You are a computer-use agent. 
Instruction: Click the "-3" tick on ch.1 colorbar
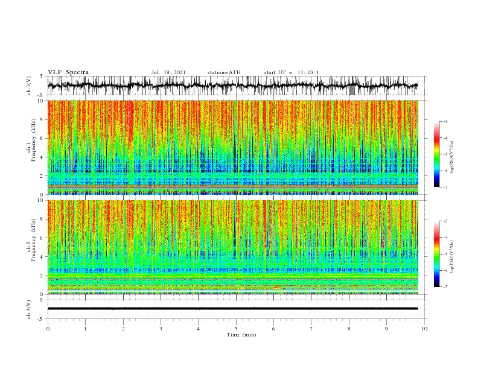(445, 121)
